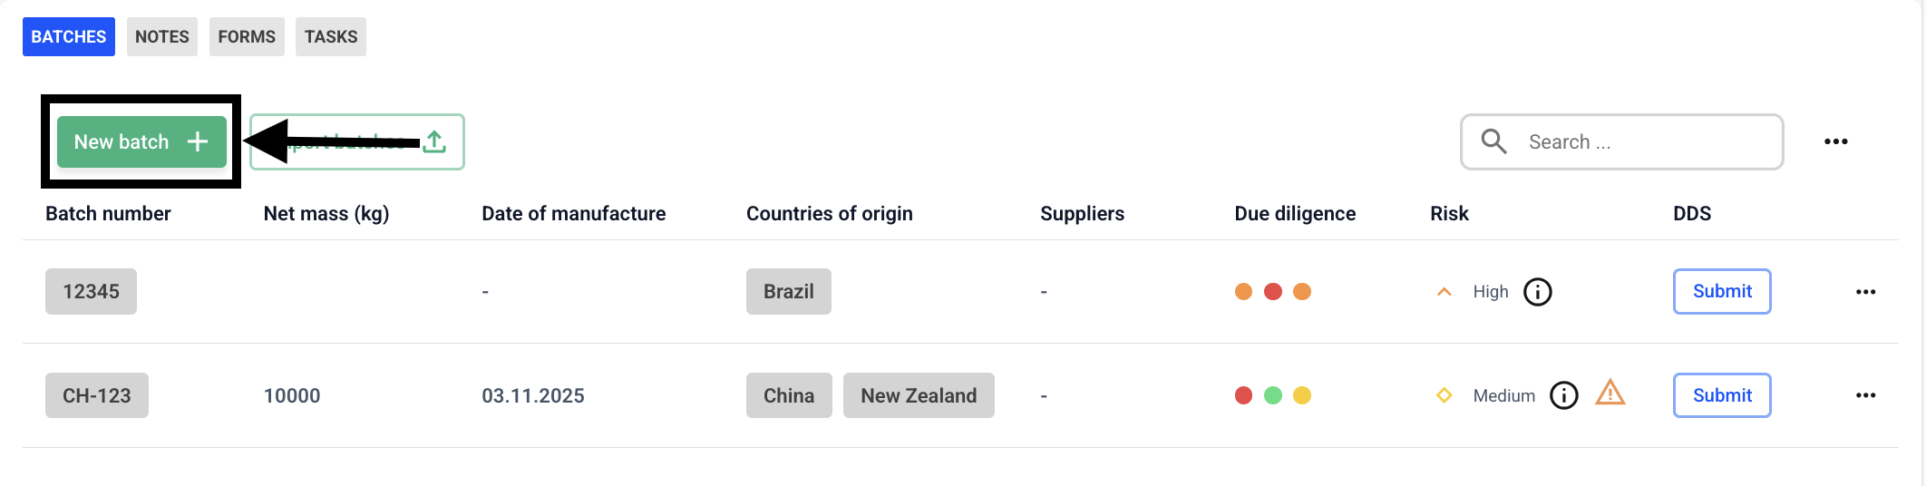Viewport: 1926px width, 486px height.
Task: Open three-dot menu next to search field
Action: coord(1836,141)
